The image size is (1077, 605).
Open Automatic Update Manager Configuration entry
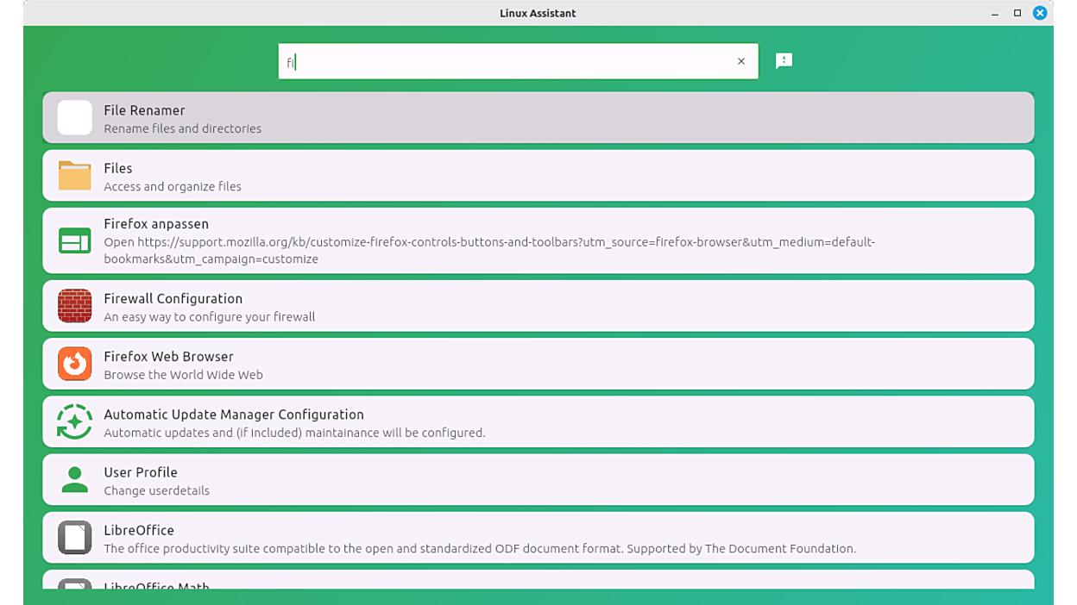(x=538, y=421)
